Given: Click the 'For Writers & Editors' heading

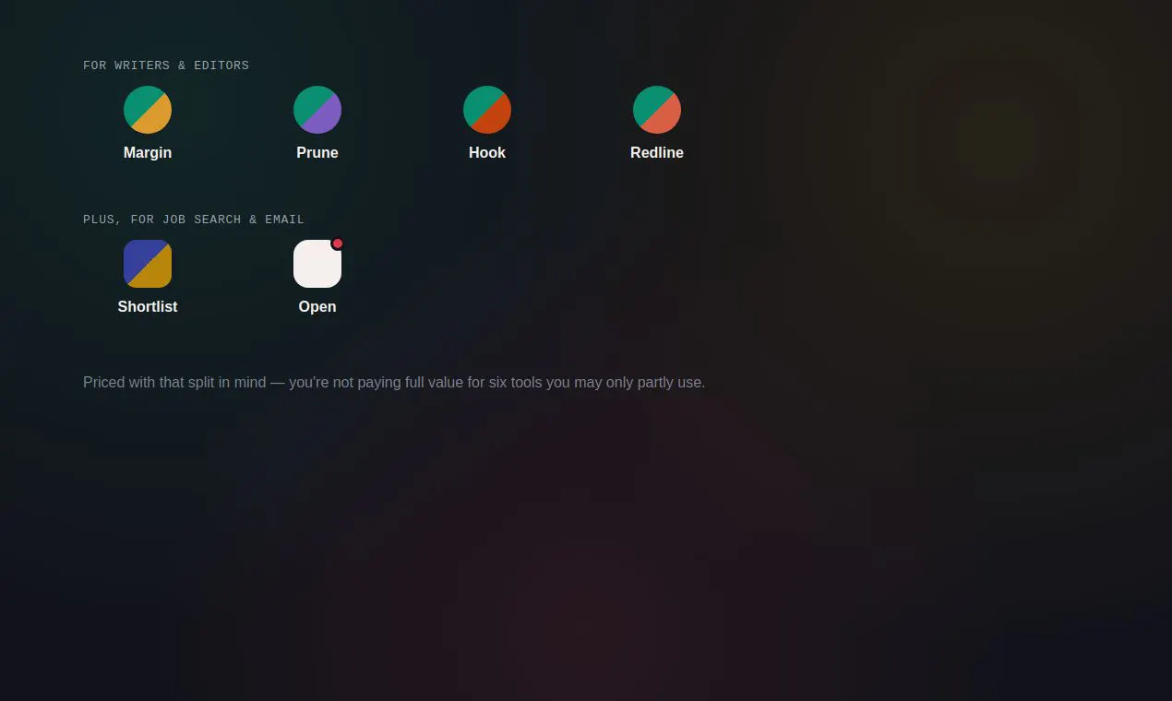Looking at the screenshot, I should (x=166, y=65).
